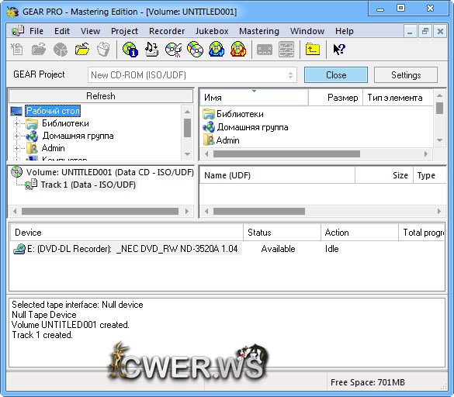Open the View menu
This screenshot has width=454, height=397.
(x=90, y=31)
